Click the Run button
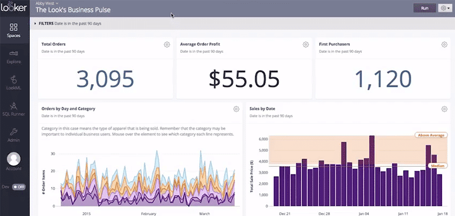Screen dimensions: 455x216 click(x=424, y=8)
